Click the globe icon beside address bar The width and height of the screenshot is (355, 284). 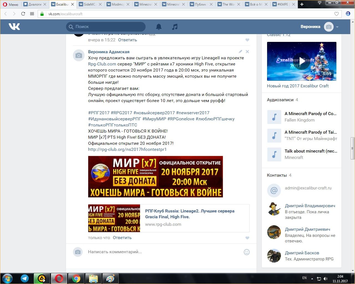[348, 14]
